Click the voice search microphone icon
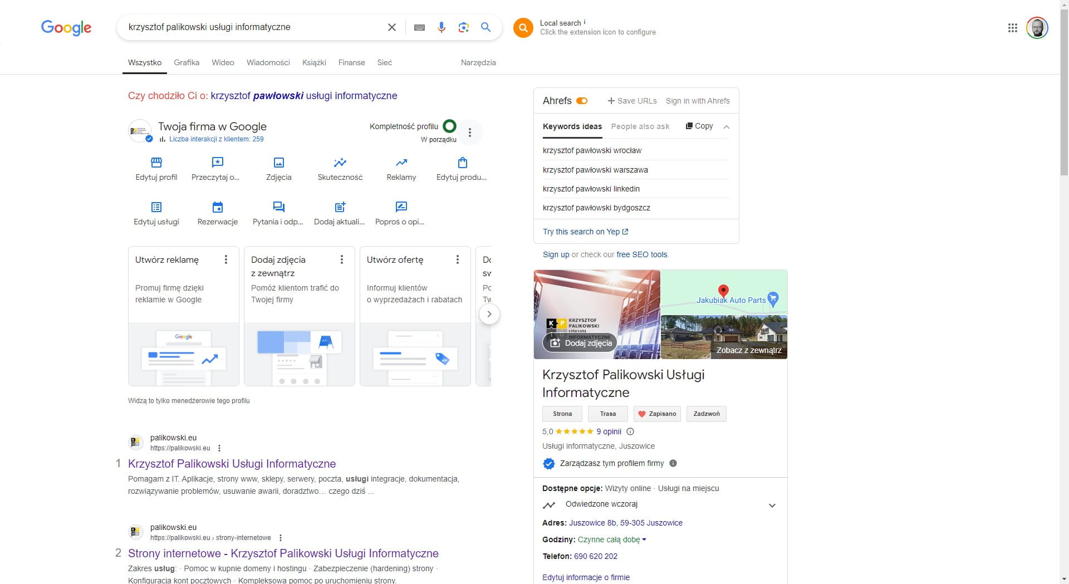 [441, 27]
